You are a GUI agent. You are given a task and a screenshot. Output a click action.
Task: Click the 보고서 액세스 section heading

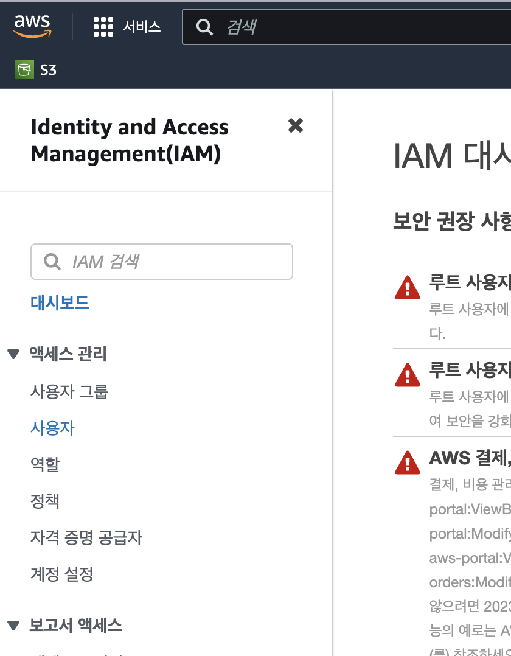pos(75,626)
